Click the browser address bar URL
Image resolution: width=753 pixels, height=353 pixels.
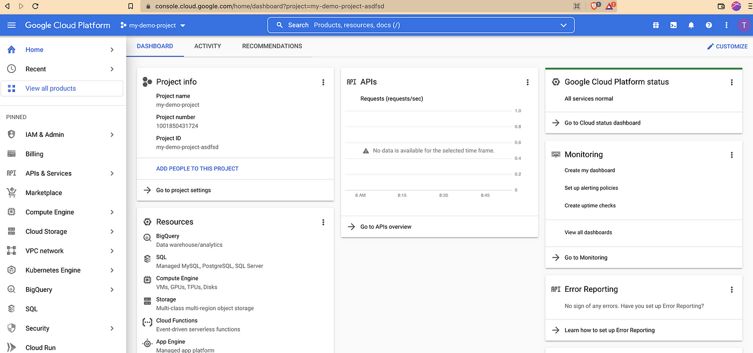pyautogui.click(x=269, y=6)
